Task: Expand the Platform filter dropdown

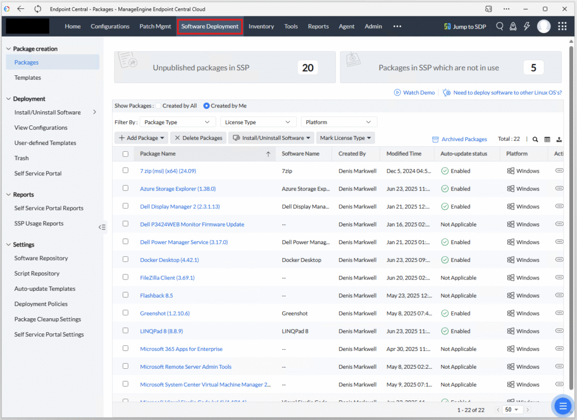Action: (339, 122)
